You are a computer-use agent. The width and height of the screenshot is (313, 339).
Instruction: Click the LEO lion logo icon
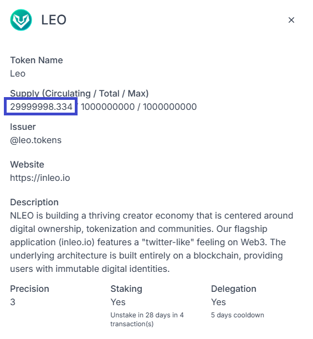tap(21, 20)
